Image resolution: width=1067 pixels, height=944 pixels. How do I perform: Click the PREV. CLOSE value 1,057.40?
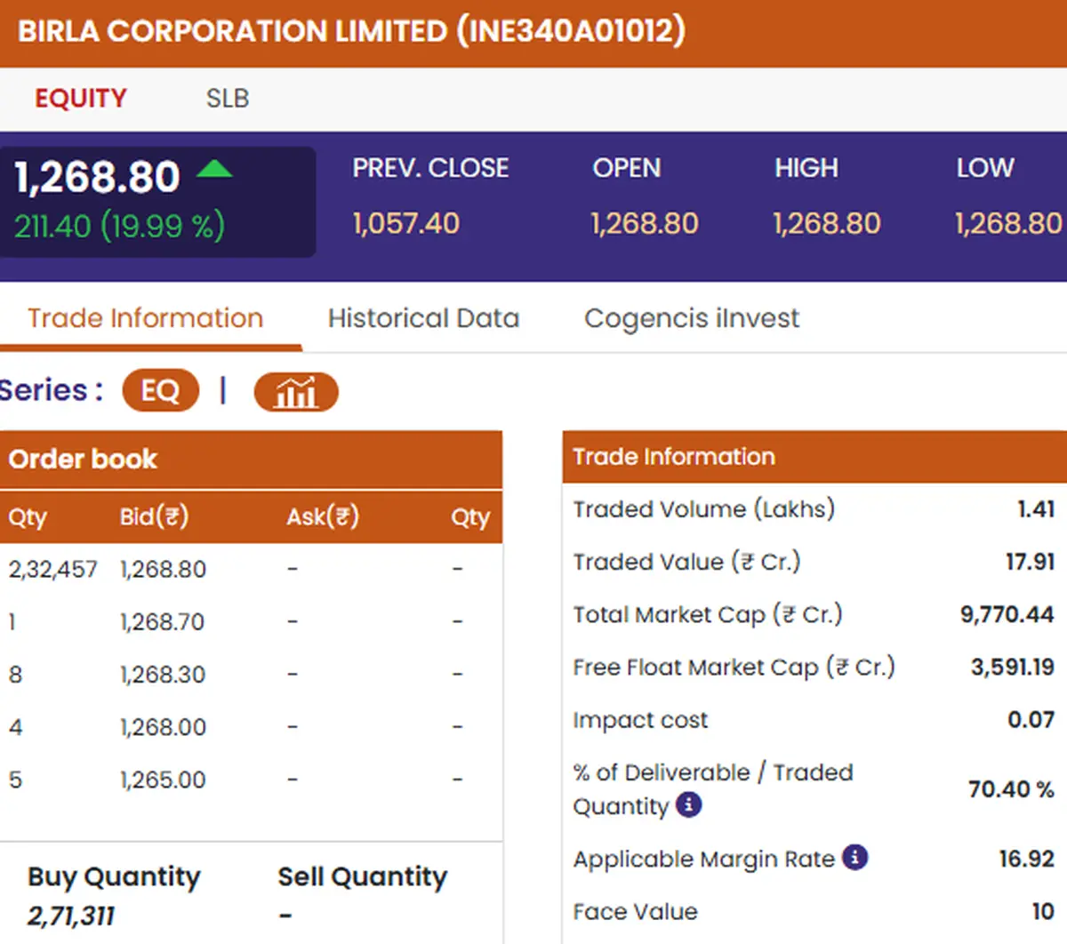(406, 223)
